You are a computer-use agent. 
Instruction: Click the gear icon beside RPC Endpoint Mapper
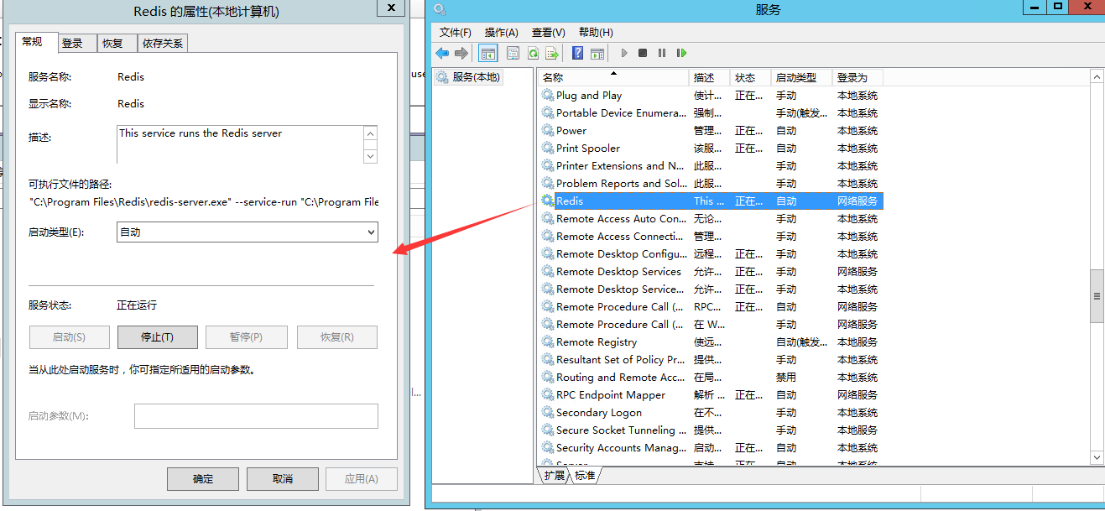[x=548, y=394]
